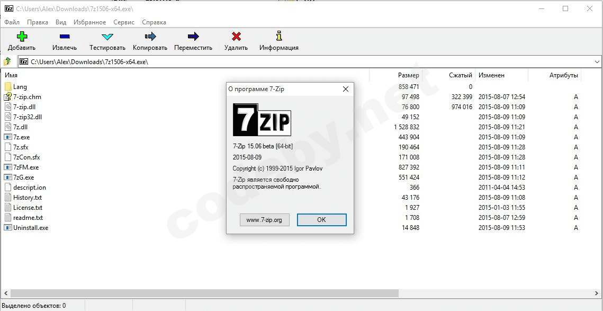This screenshot has height=311, width=603.
Task: Click the horizontal scrollbar thumb
Action: point(204,294)
